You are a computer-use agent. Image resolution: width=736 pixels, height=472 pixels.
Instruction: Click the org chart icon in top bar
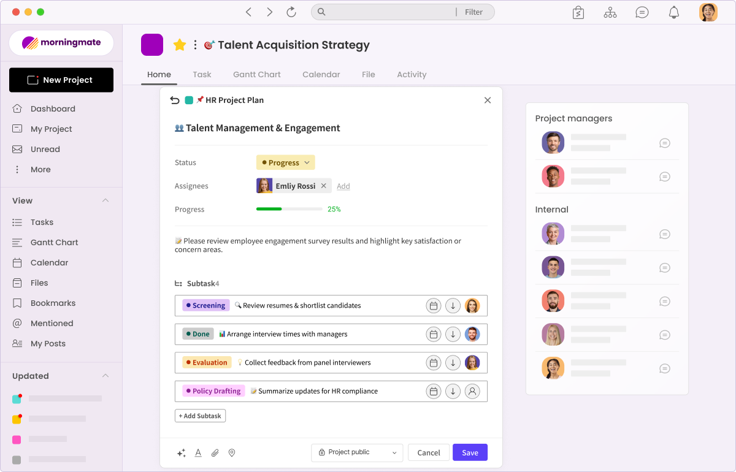coord(610,12)
